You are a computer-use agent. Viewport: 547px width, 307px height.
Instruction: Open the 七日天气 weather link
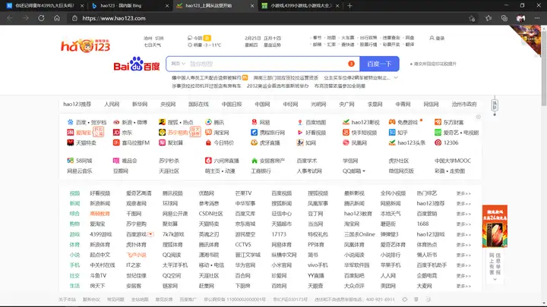coord(153,45)
